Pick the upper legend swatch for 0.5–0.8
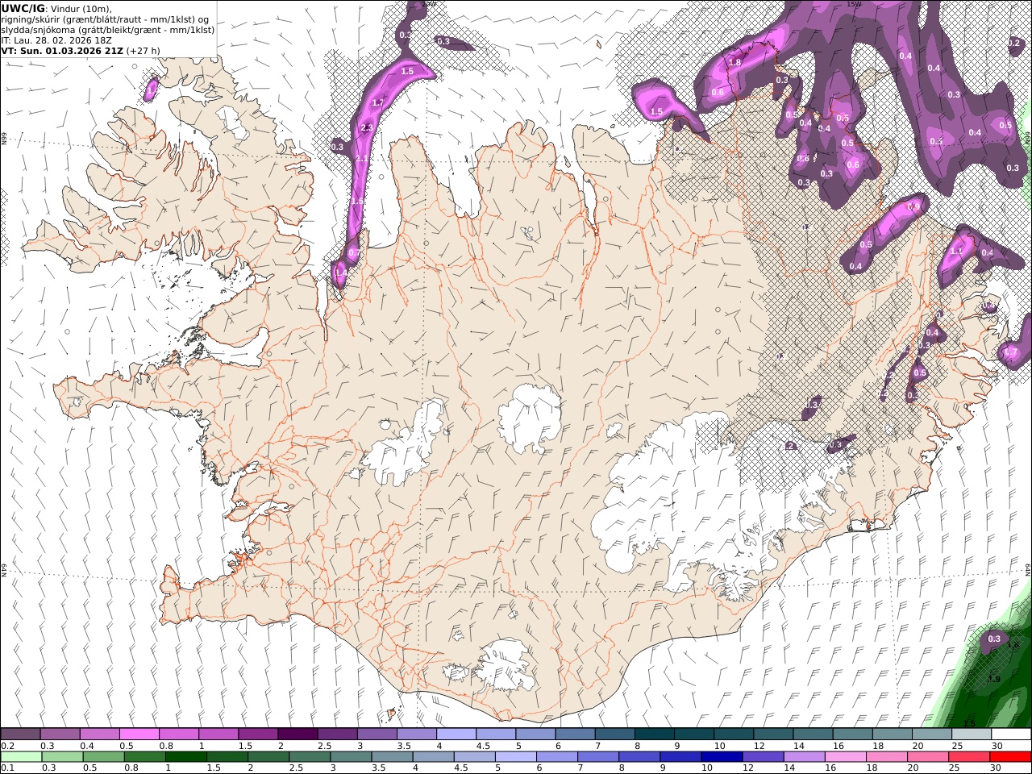 tap(139, 734)
